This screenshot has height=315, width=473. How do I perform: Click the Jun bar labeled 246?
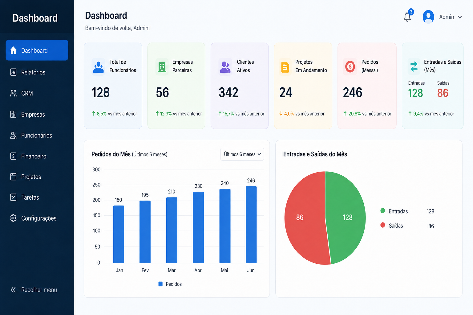tap(251, 225)
